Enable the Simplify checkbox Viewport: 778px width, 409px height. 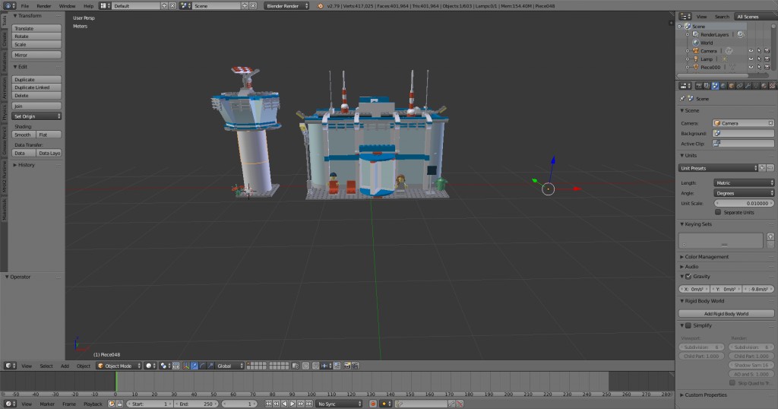coord(688,325)
